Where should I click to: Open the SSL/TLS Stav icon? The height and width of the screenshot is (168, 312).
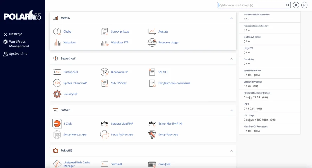click(105, 83)
